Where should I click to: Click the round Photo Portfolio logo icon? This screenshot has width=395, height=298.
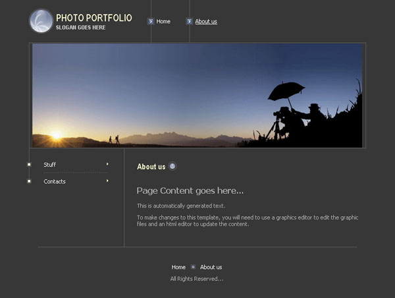point(41,21)
